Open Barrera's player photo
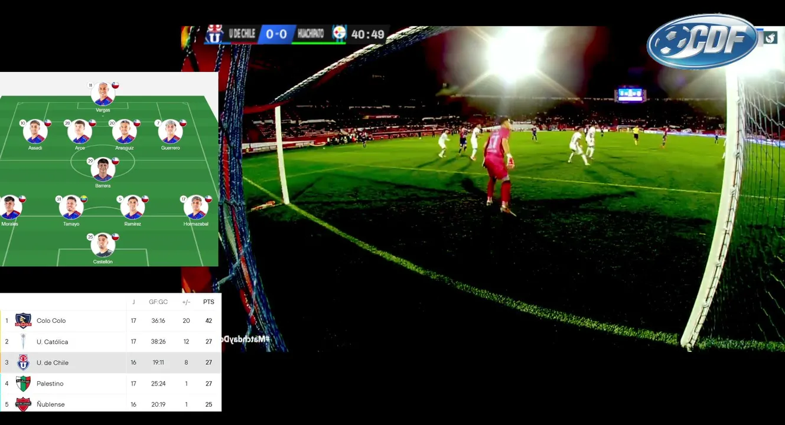This screenshot has height=425, width=785. (x=103, y=169)
